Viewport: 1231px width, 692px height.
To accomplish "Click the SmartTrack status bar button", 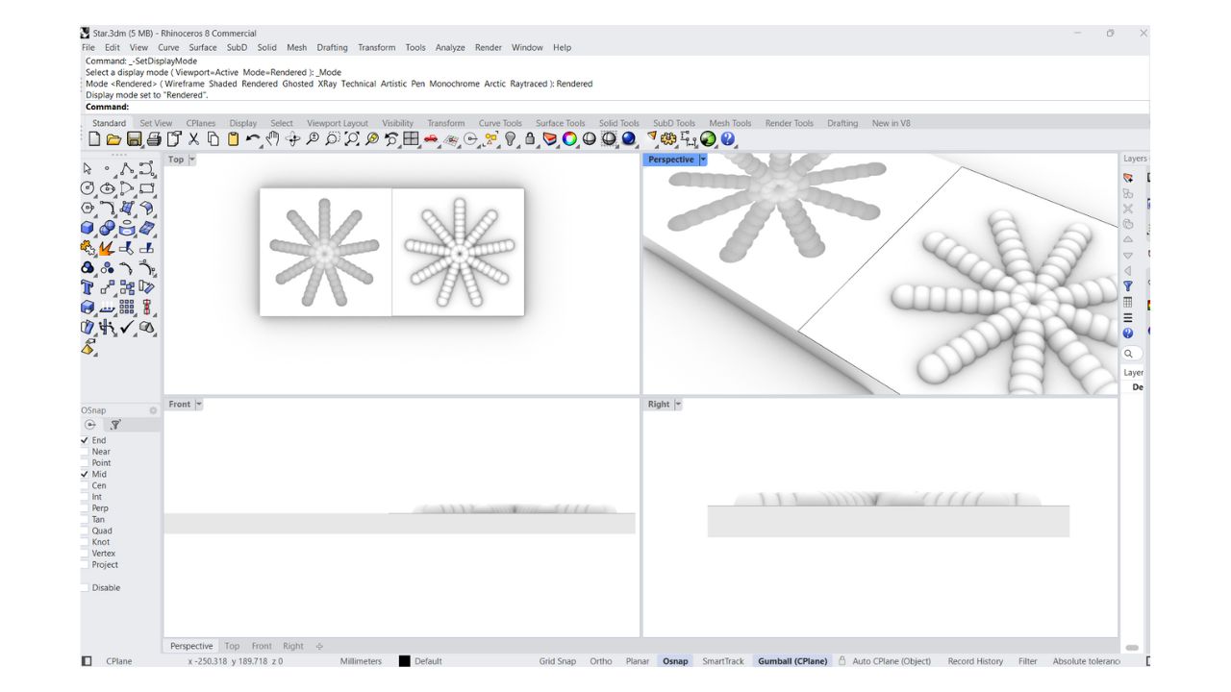I will [x=722, y=661].
